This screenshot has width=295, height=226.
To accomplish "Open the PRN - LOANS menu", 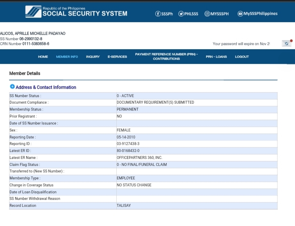I will point(216,56).
